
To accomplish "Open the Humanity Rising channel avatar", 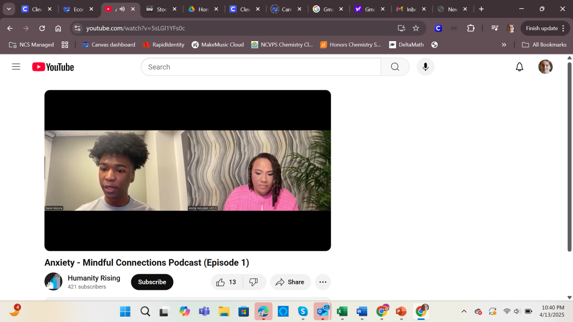I will 53,282.
